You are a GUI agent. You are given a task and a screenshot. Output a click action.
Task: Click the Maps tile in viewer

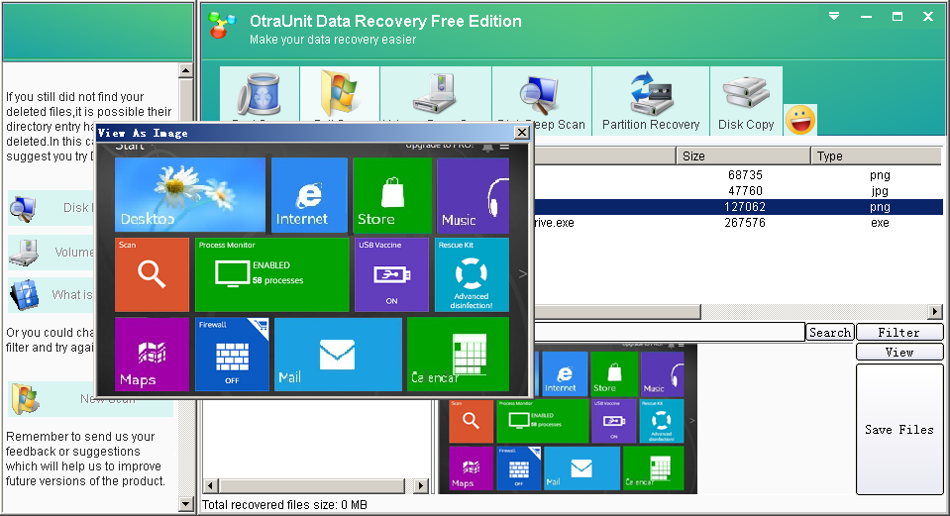point(153,355)
